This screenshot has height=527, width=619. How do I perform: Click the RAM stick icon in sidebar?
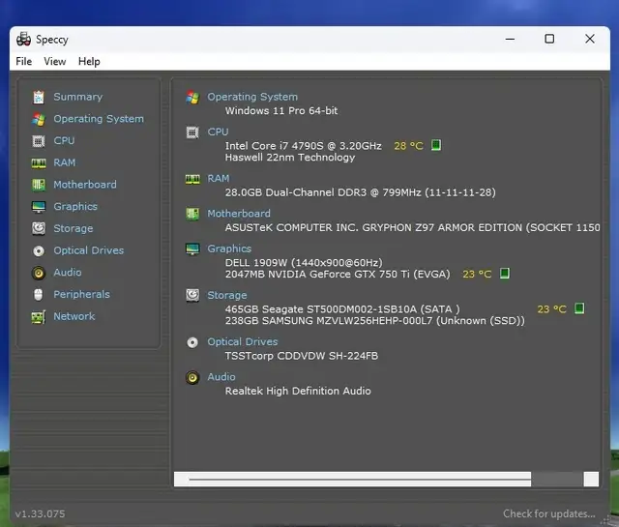[x=39, y=163]
